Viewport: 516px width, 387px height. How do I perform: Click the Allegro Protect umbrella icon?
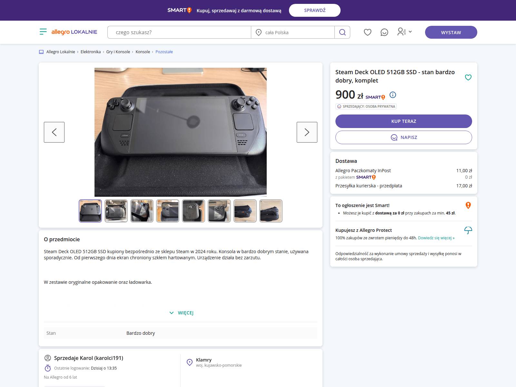[x=468, y=230]
